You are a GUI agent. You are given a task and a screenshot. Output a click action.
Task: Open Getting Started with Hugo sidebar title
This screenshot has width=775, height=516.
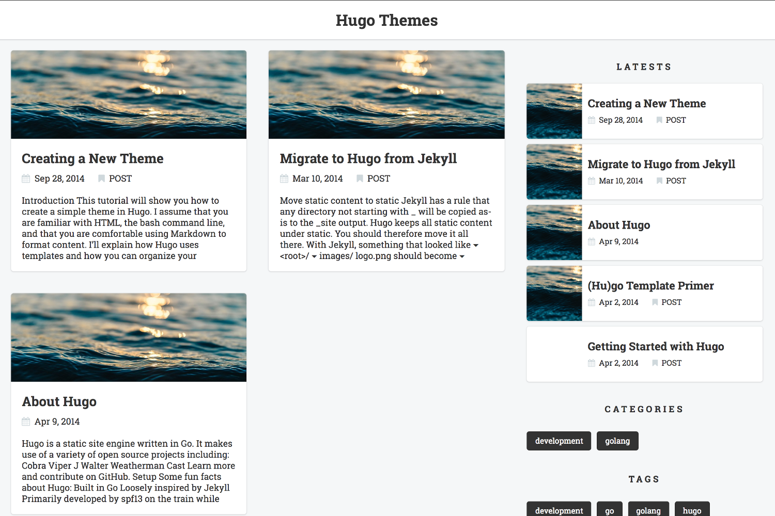coord(656,346)
